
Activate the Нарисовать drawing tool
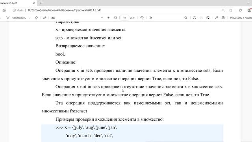click(x=16, y=18)
